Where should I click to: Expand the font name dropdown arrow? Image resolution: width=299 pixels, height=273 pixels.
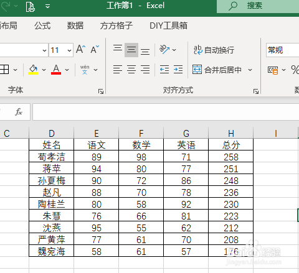point(44,50)
